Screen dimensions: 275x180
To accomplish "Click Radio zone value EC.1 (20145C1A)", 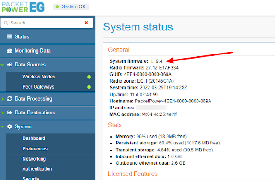I will click(x=155, y=81).
